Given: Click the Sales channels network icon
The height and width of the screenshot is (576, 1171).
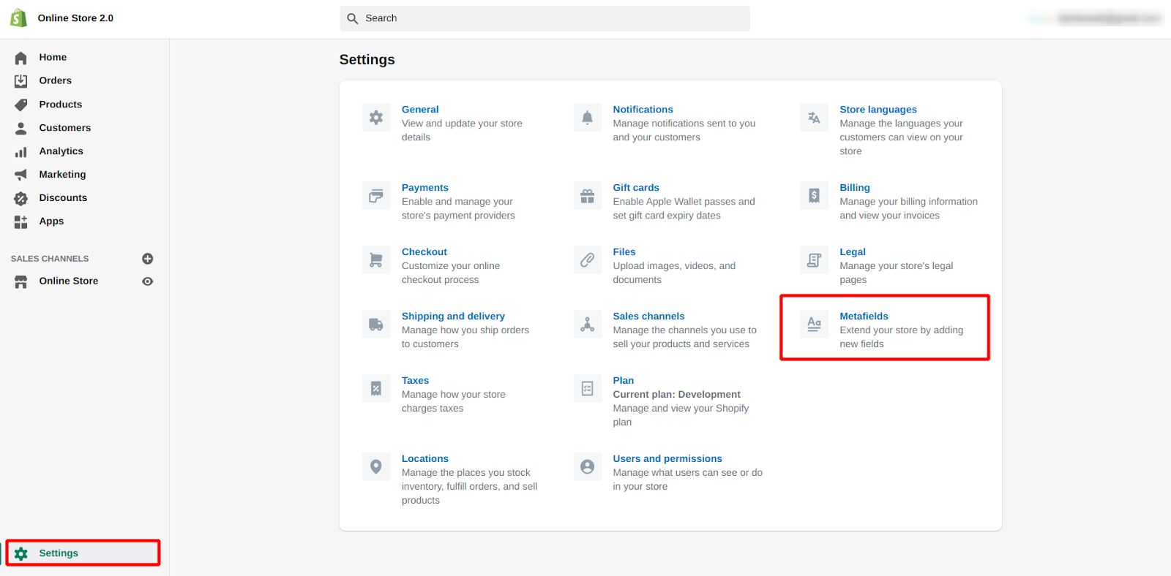Looking at the screenshot, I should tap(588, 325).
